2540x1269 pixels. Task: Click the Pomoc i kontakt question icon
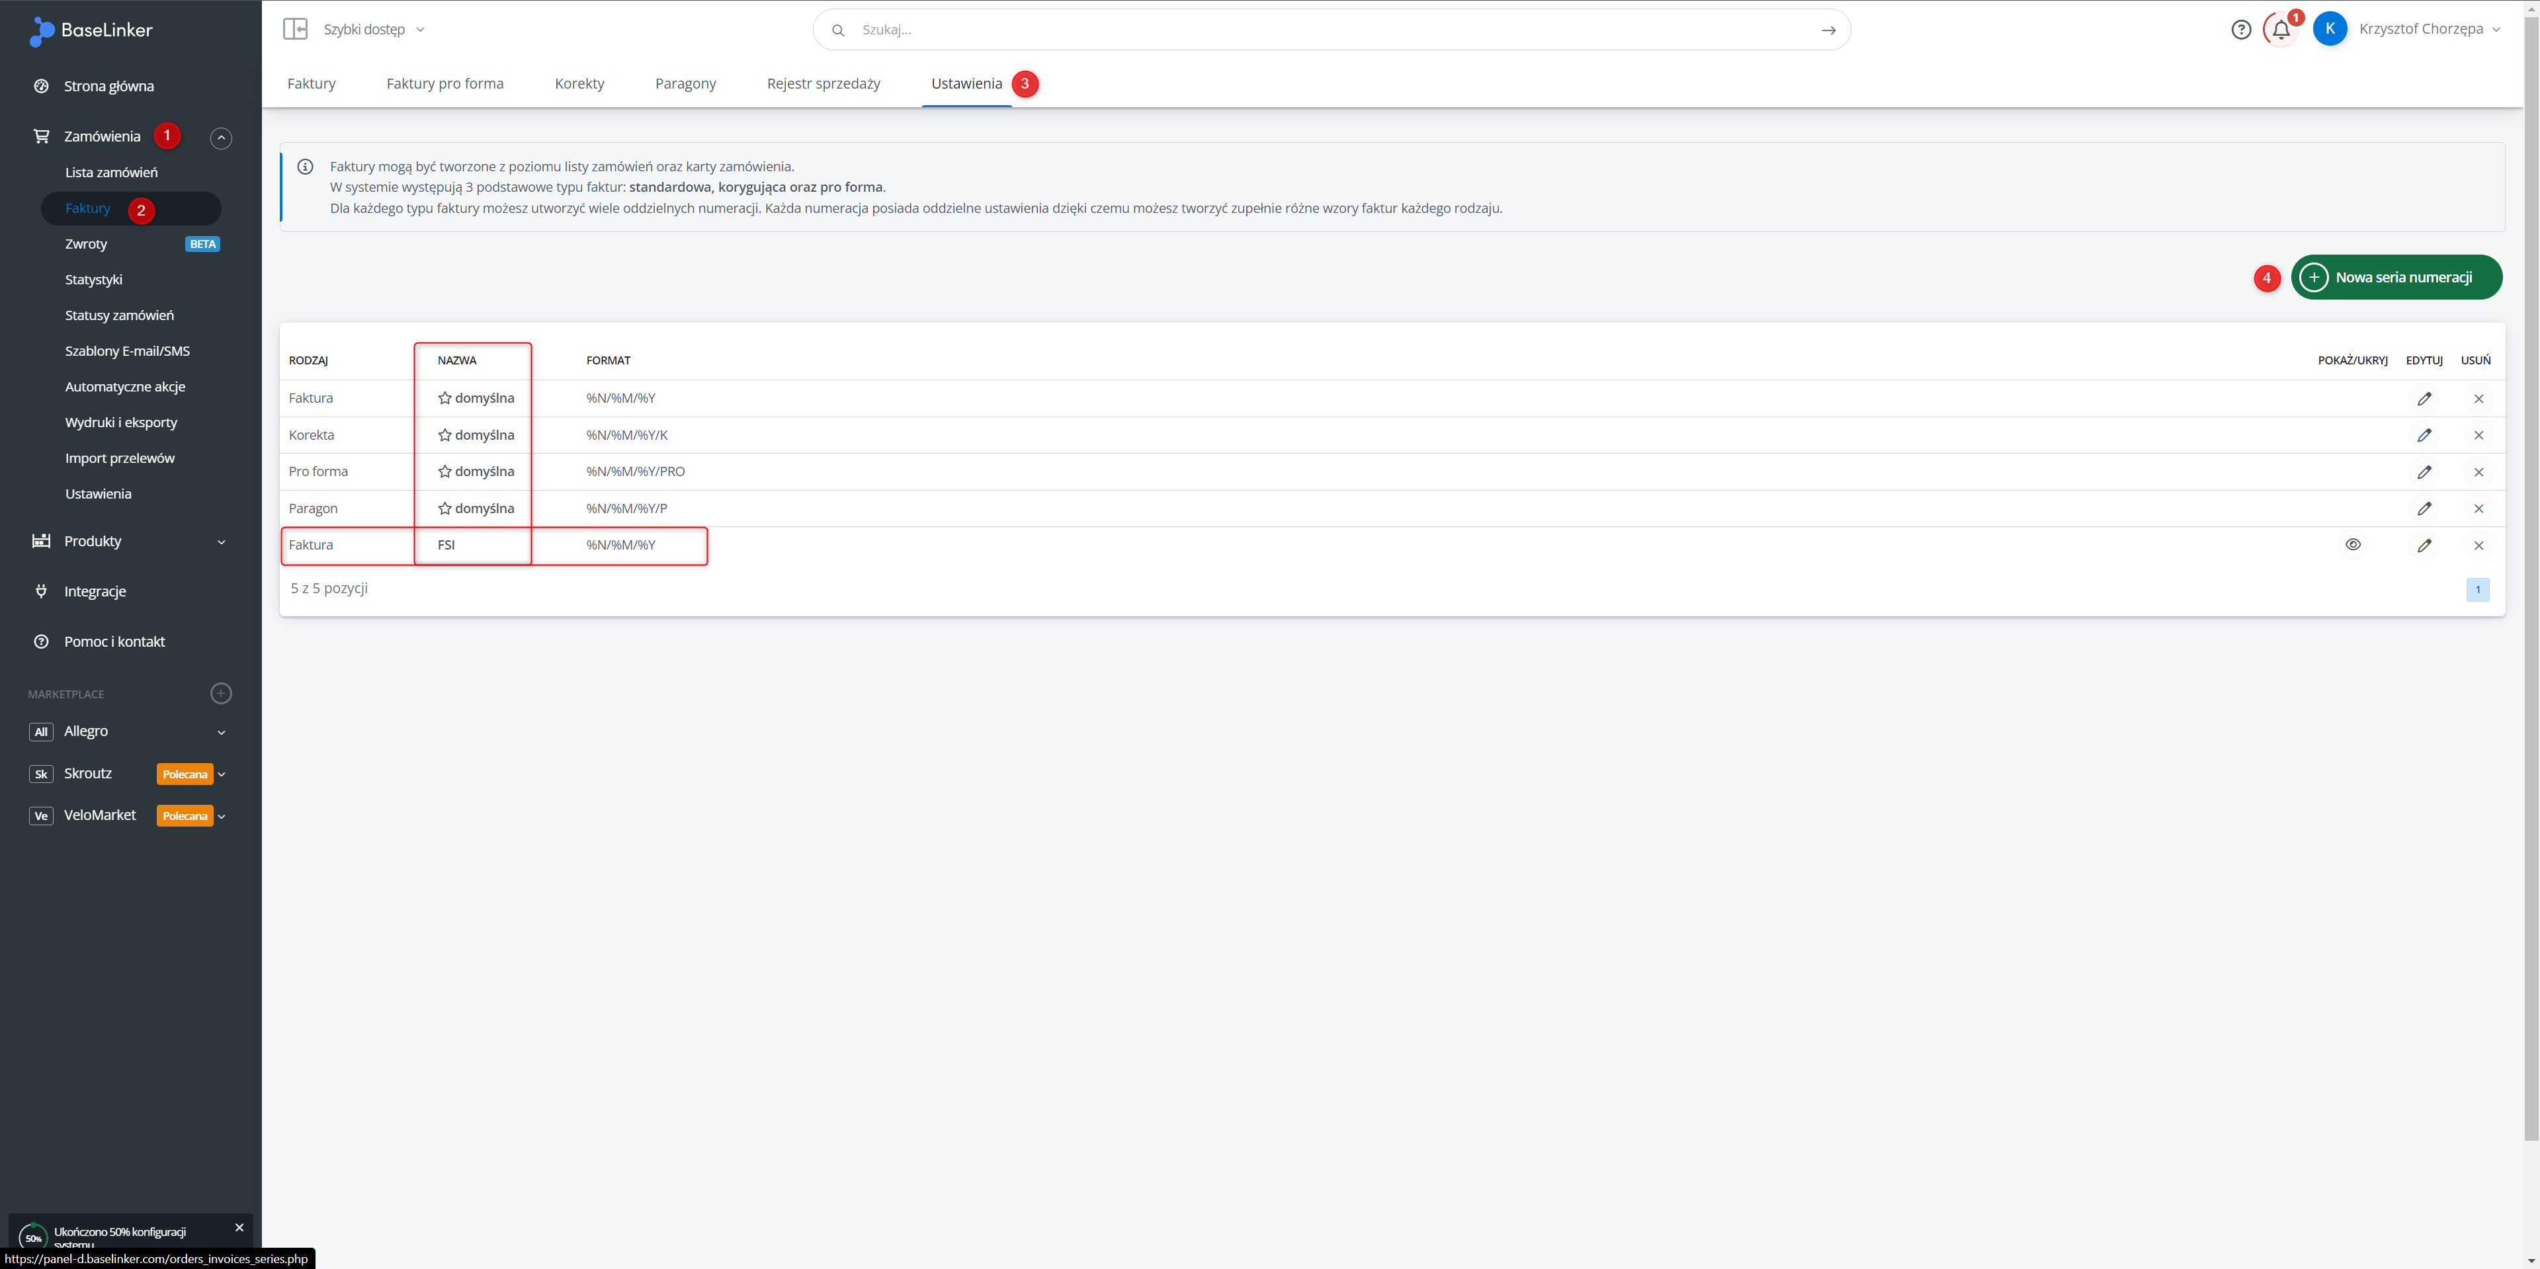click(40, 641)
